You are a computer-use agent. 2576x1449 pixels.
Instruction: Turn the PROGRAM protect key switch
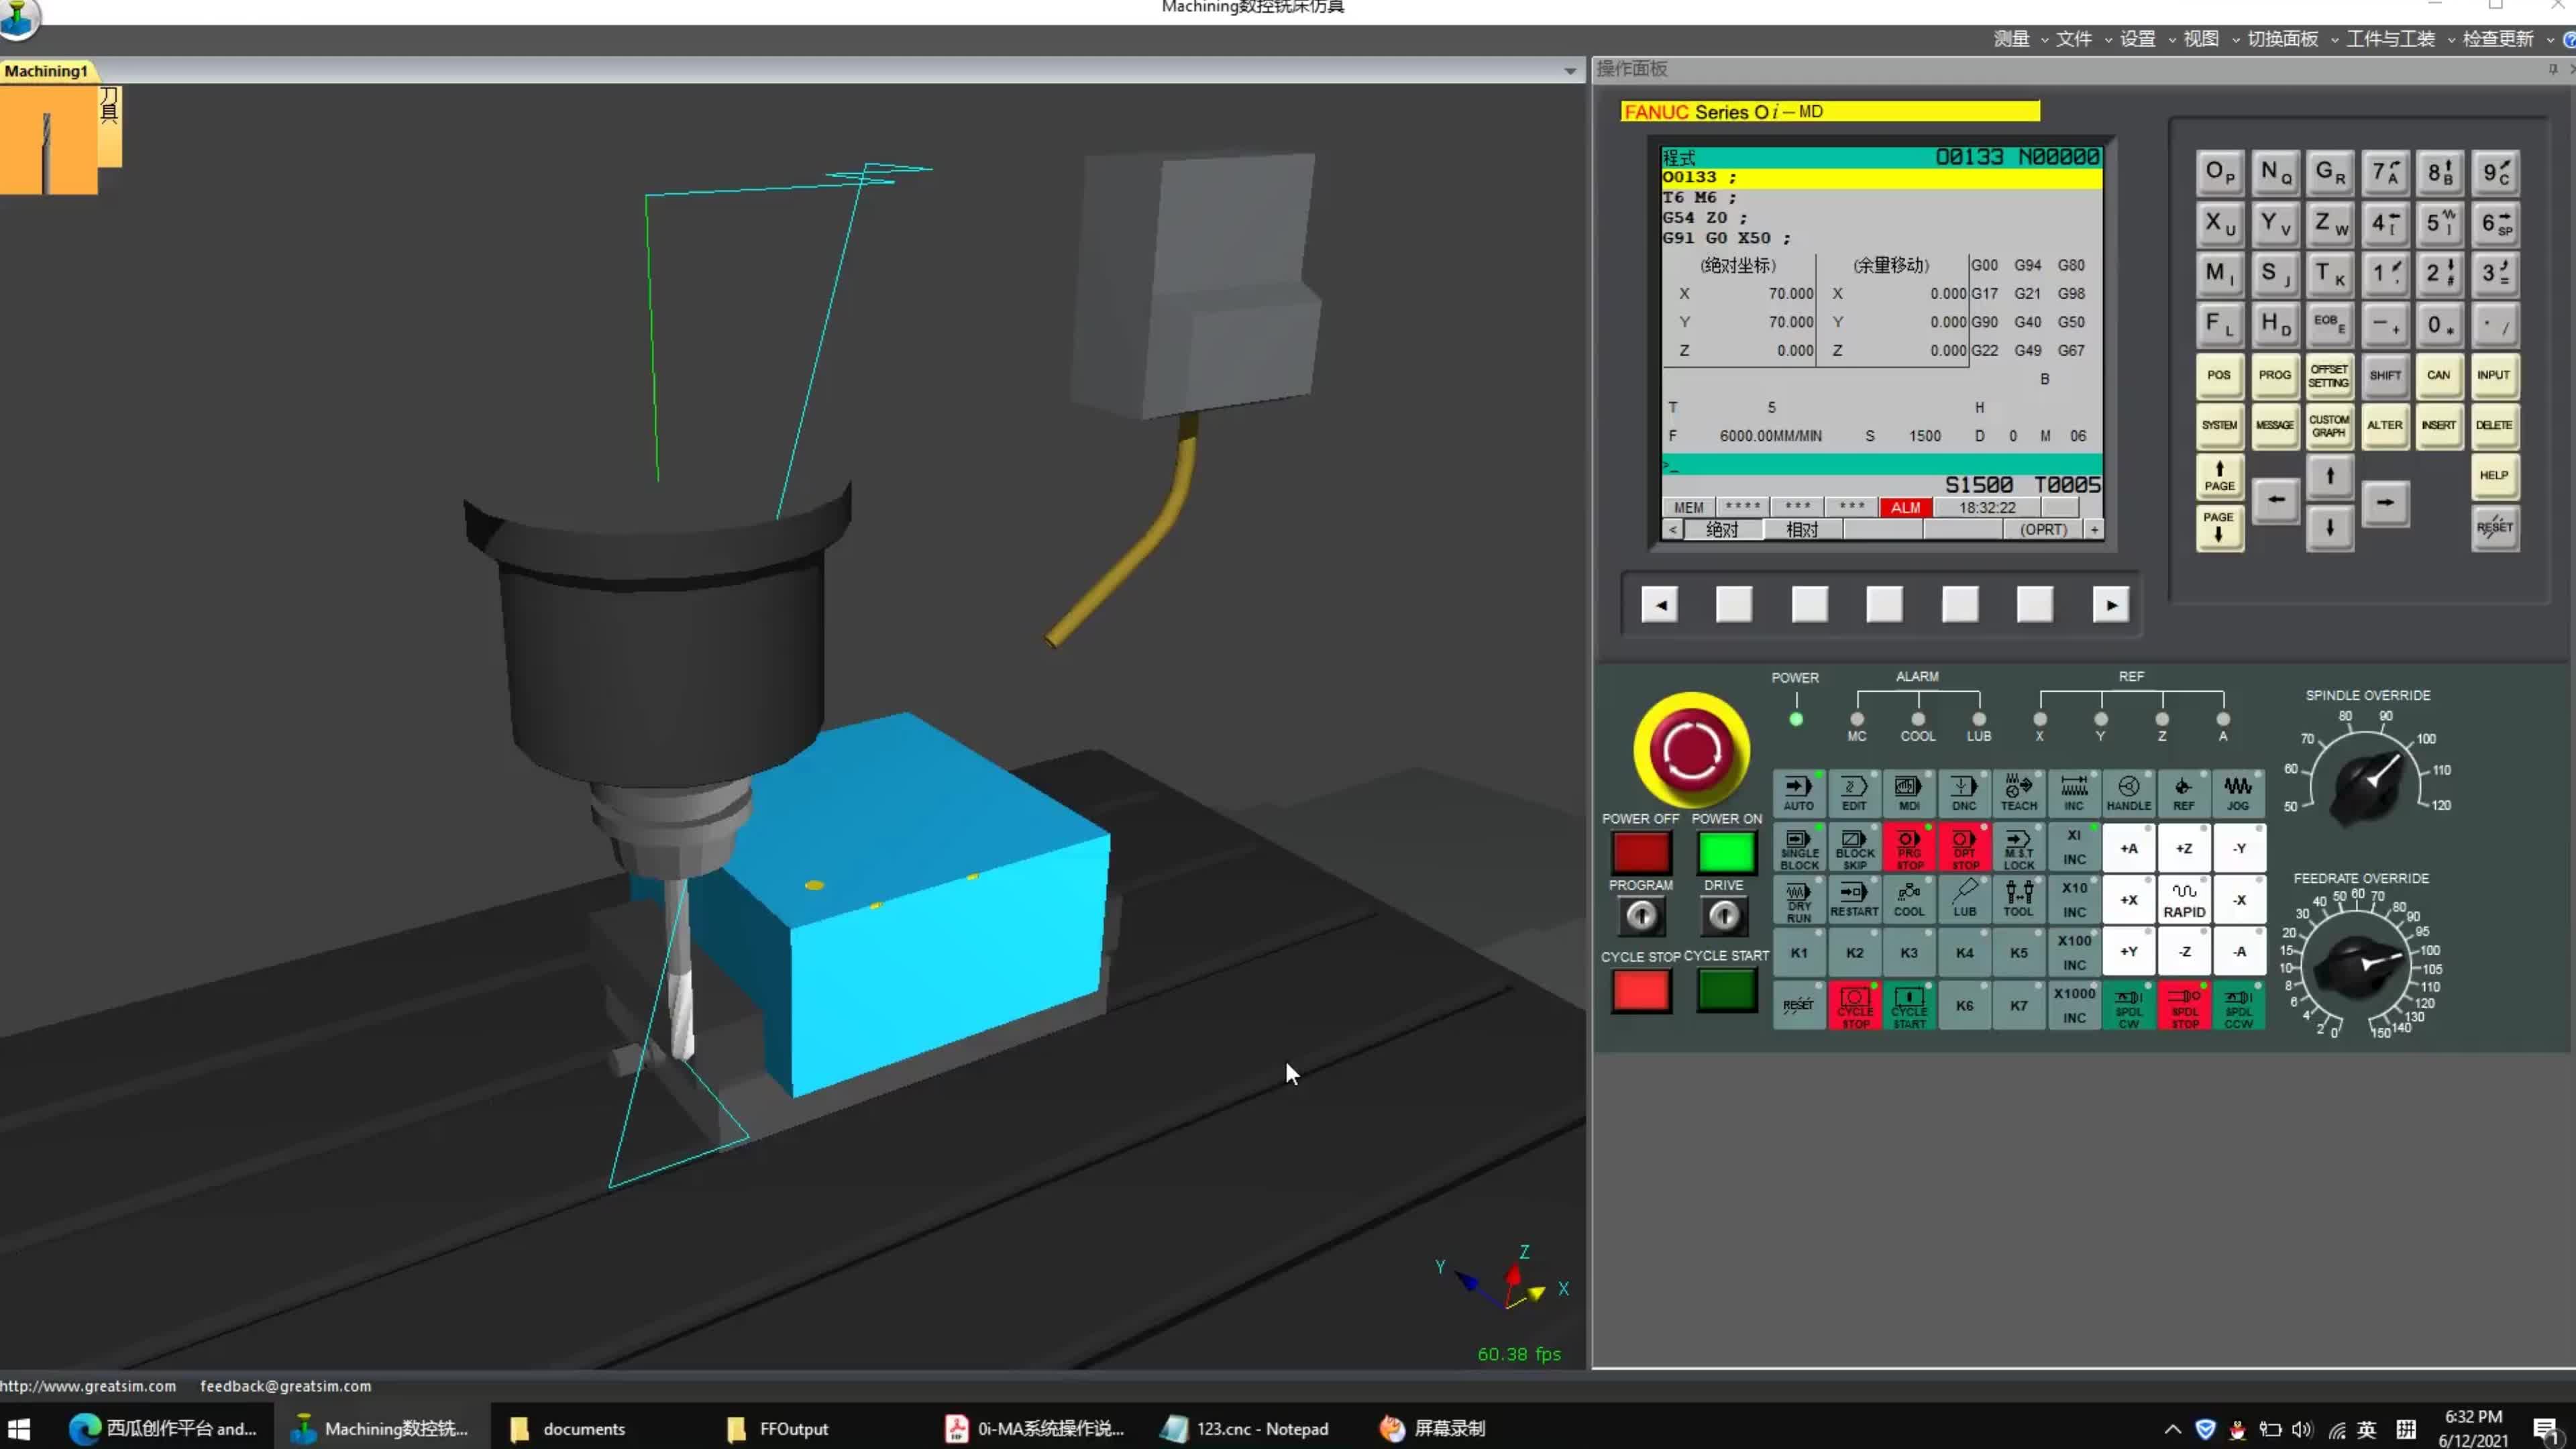1640,915
